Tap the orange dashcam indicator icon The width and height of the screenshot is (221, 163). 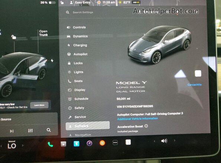(99, 2)
